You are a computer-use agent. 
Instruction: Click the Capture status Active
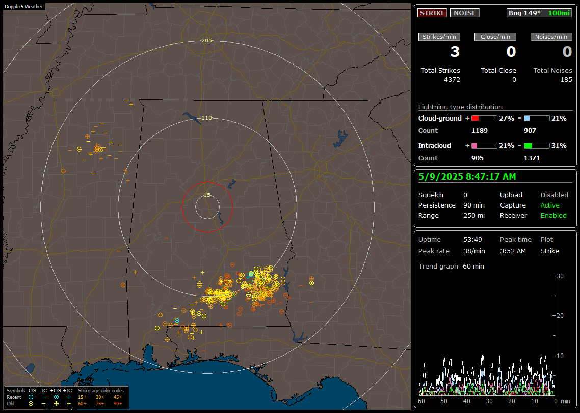(x=550, y=205)
